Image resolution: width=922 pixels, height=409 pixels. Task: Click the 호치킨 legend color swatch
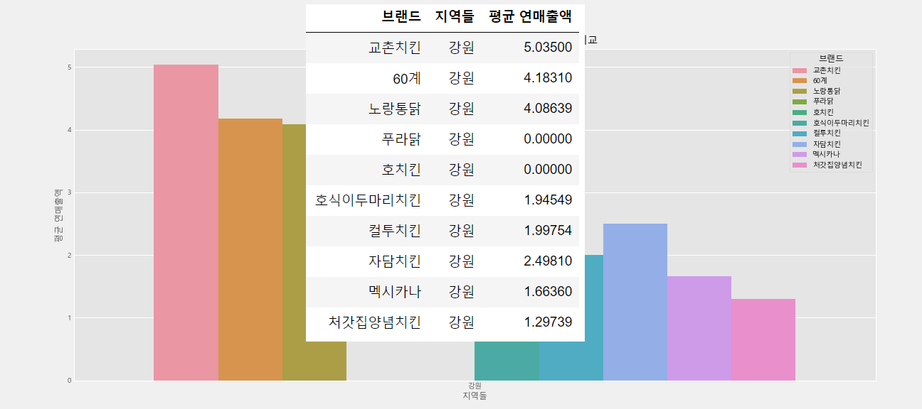[800, 112]
